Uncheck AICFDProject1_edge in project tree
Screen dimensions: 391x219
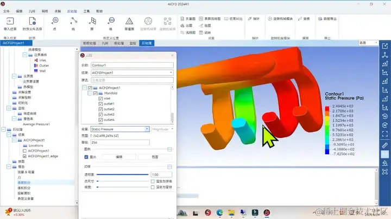(24, 156)
